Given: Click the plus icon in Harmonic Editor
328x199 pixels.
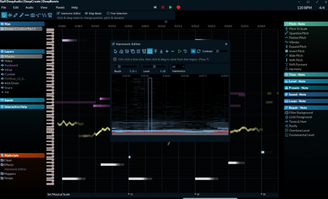Looking at the screenshot, I should coord(167,51).
